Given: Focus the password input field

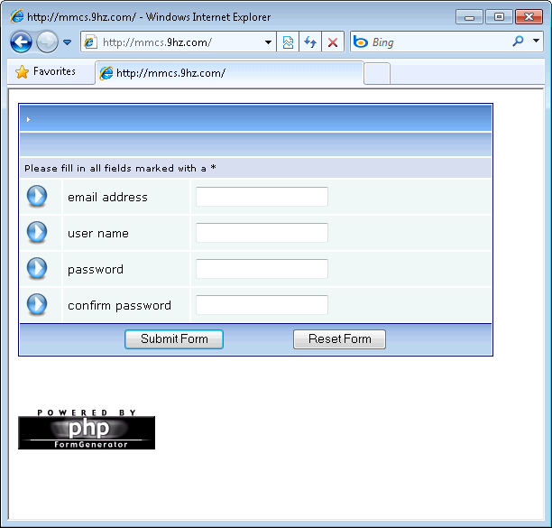Looking at the screenshot, I should coord(262,269).
